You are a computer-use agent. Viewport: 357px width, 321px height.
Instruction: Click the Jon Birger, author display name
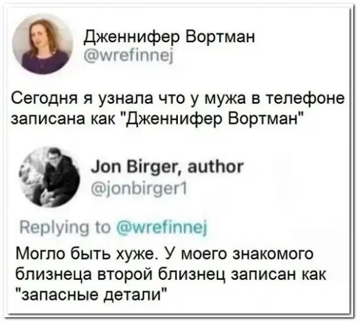(167, 167)
